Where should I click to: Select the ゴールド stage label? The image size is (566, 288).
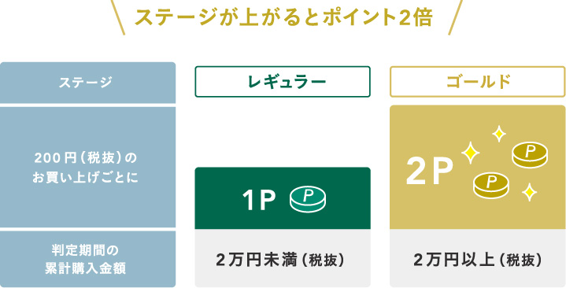point(478,82)
